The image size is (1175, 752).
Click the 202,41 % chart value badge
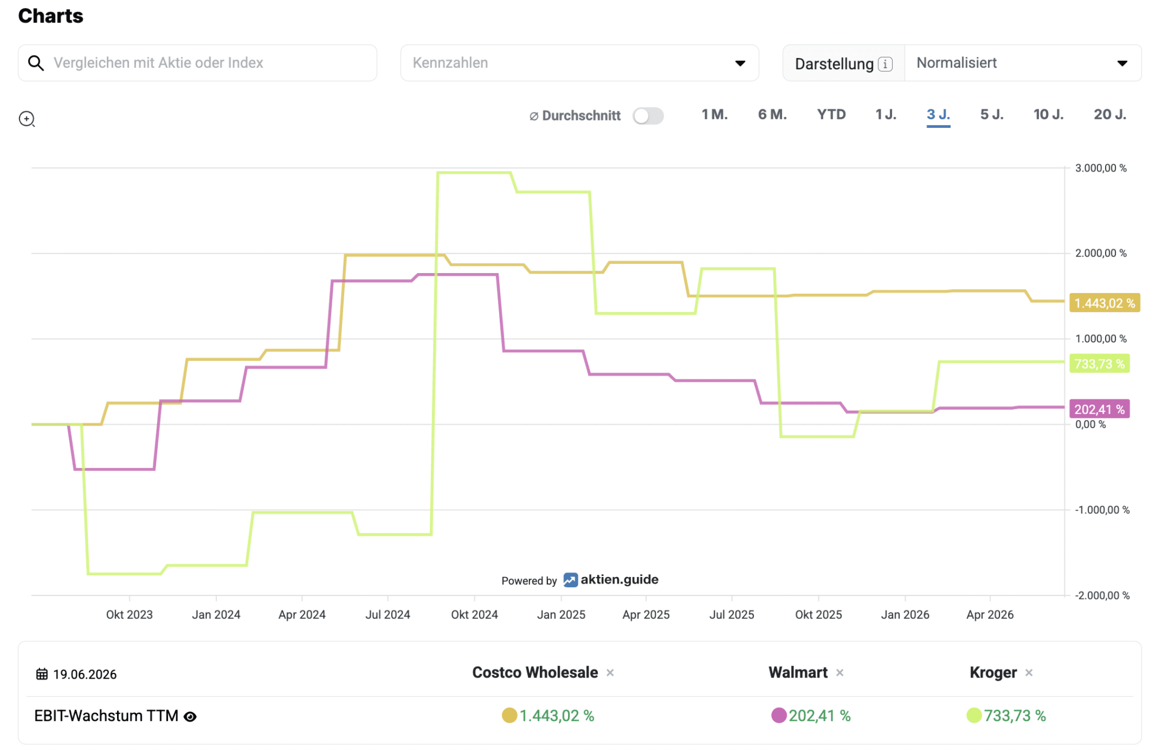pos(1099,409)
